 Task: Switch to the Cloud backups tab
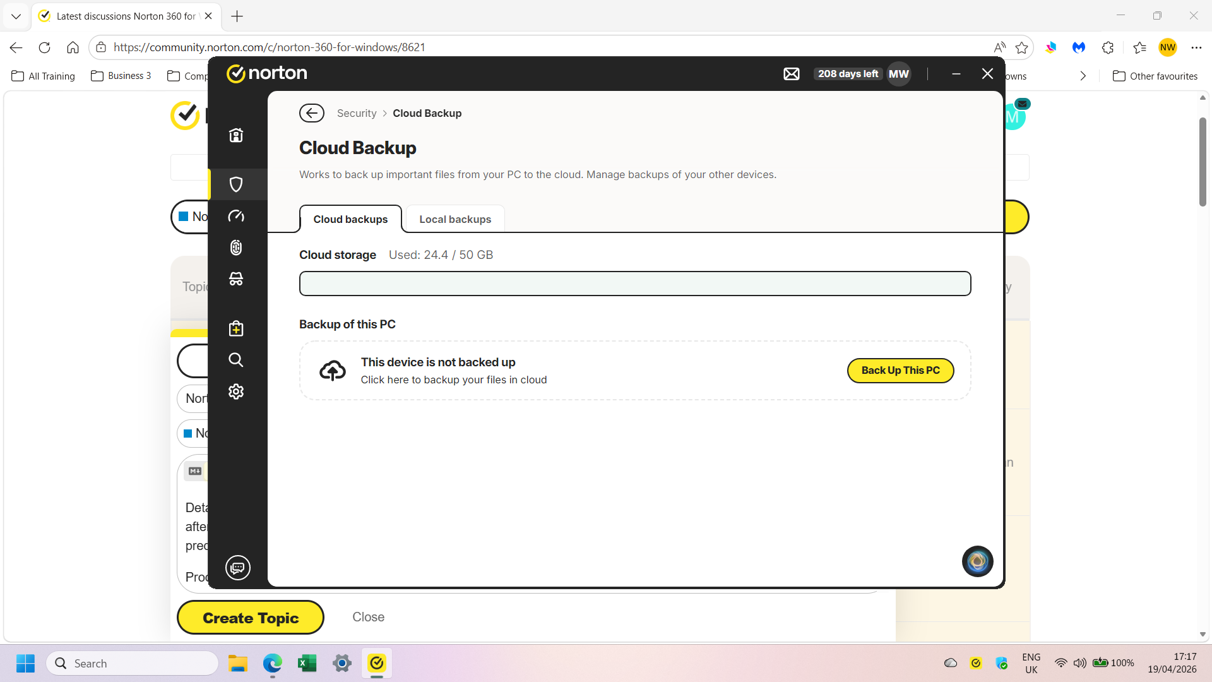[350, 219]
